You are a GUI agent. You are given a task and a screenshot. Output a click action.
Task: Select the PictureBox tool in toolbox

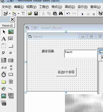tap(11, 32)
